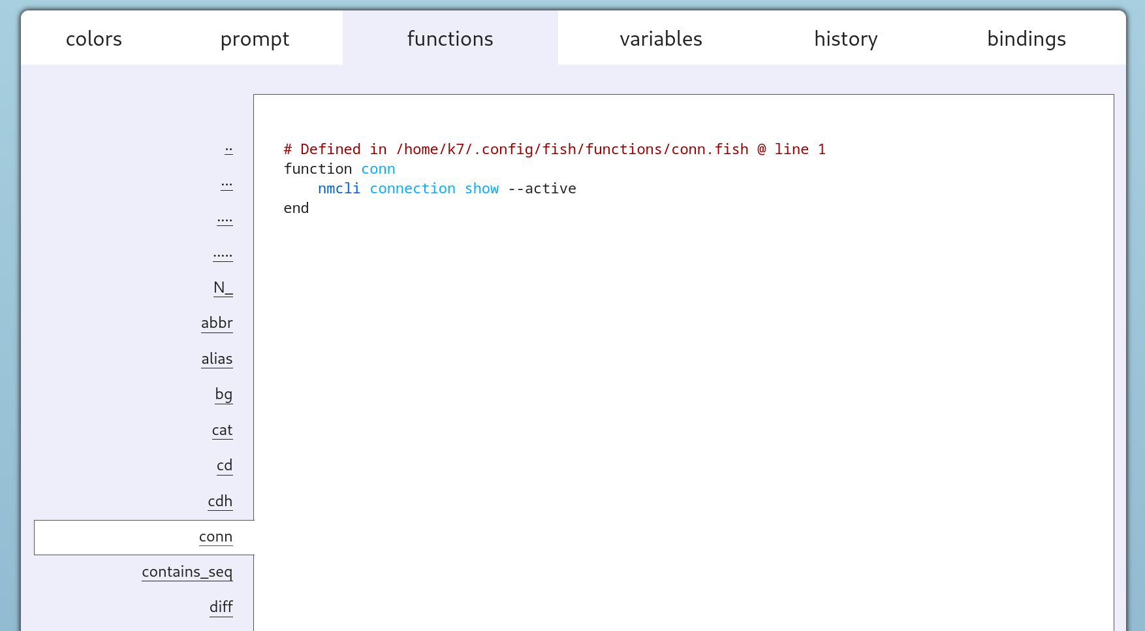1145x631 pixels.
Task: Show the N_ function definition
Action: point(223,288)
